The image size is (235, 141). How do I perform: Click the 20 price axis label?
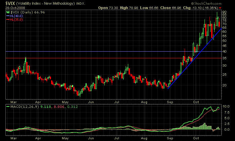(224, 85)
